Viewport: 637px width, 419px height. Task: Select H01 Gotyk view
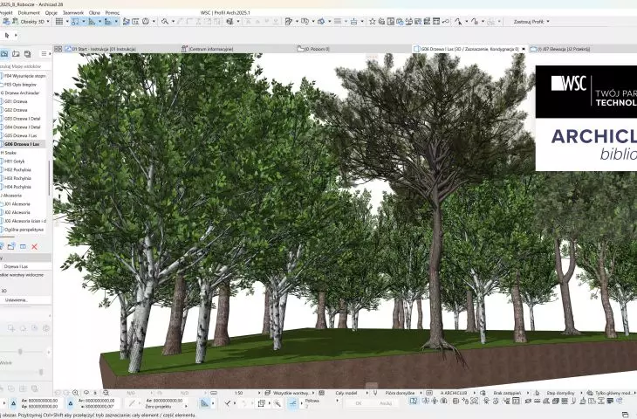[14, 161]
